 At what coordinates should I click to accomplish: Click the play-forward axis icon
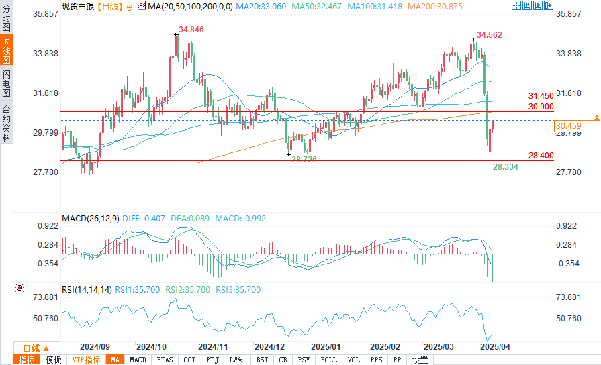click(x=538, y=5)
